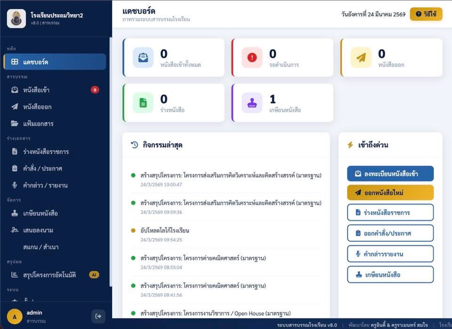
Task: Click the logout icon beside admin
Action: (x=98, y=316)
